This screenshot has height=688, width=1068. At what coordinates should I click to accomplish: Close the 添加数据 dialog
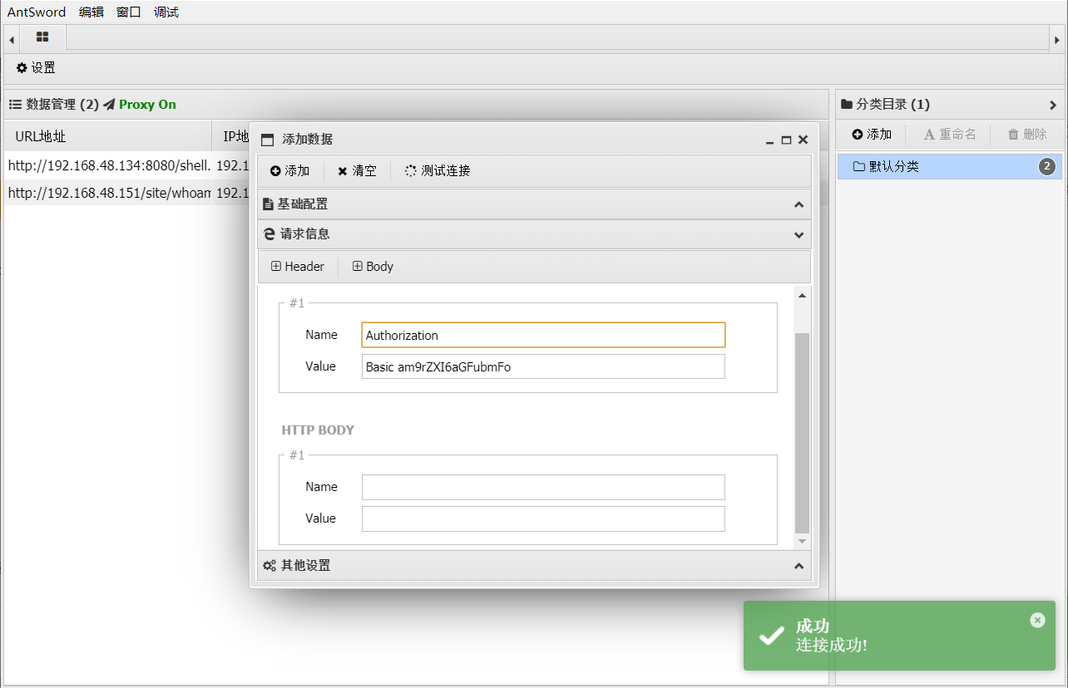coord(803,140)
